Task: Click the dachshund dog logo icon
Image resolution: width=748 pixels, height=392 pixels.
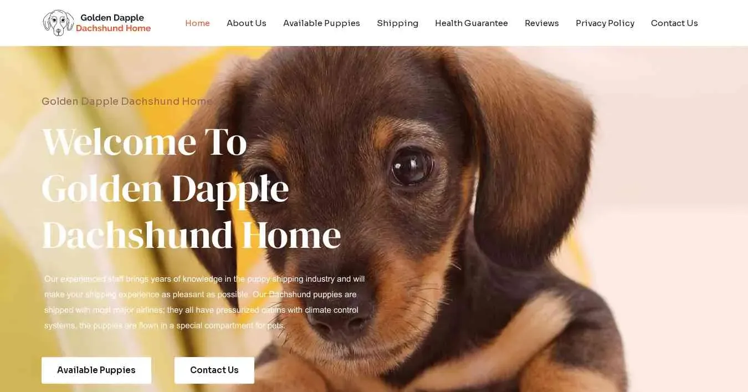Action: coord(58,23)
